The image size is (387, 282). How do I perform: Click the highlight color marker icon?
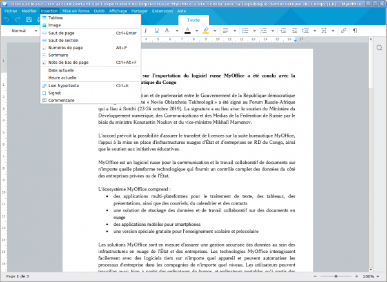[x=206, y=30]
